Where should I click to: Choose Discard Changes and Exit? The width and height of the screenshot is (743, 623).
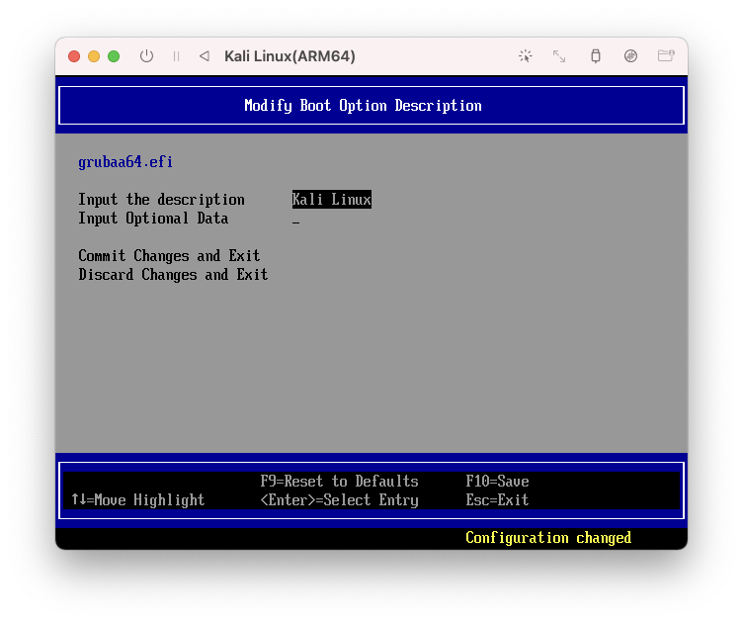click(x=173, y=275)
